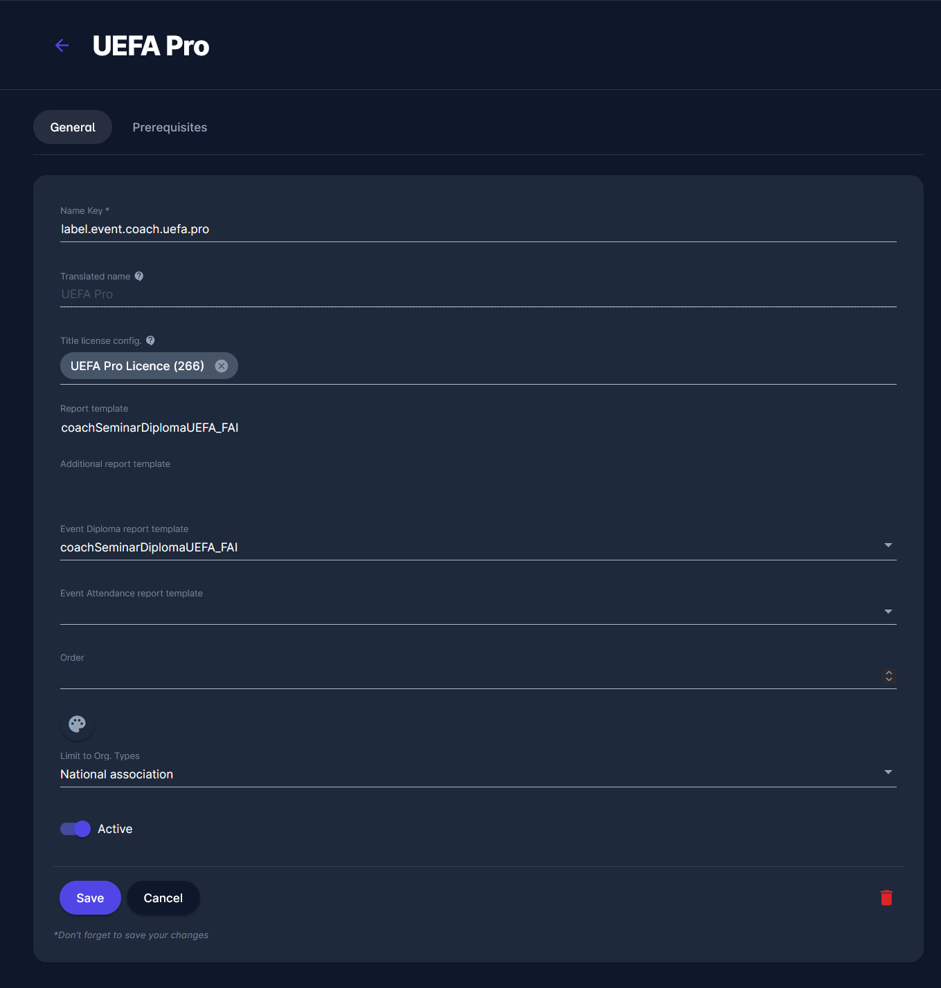Image resolution: width=941 pixels, height=988 pixels.
Task: Click the Report template field value
Action: click(150, 428)
